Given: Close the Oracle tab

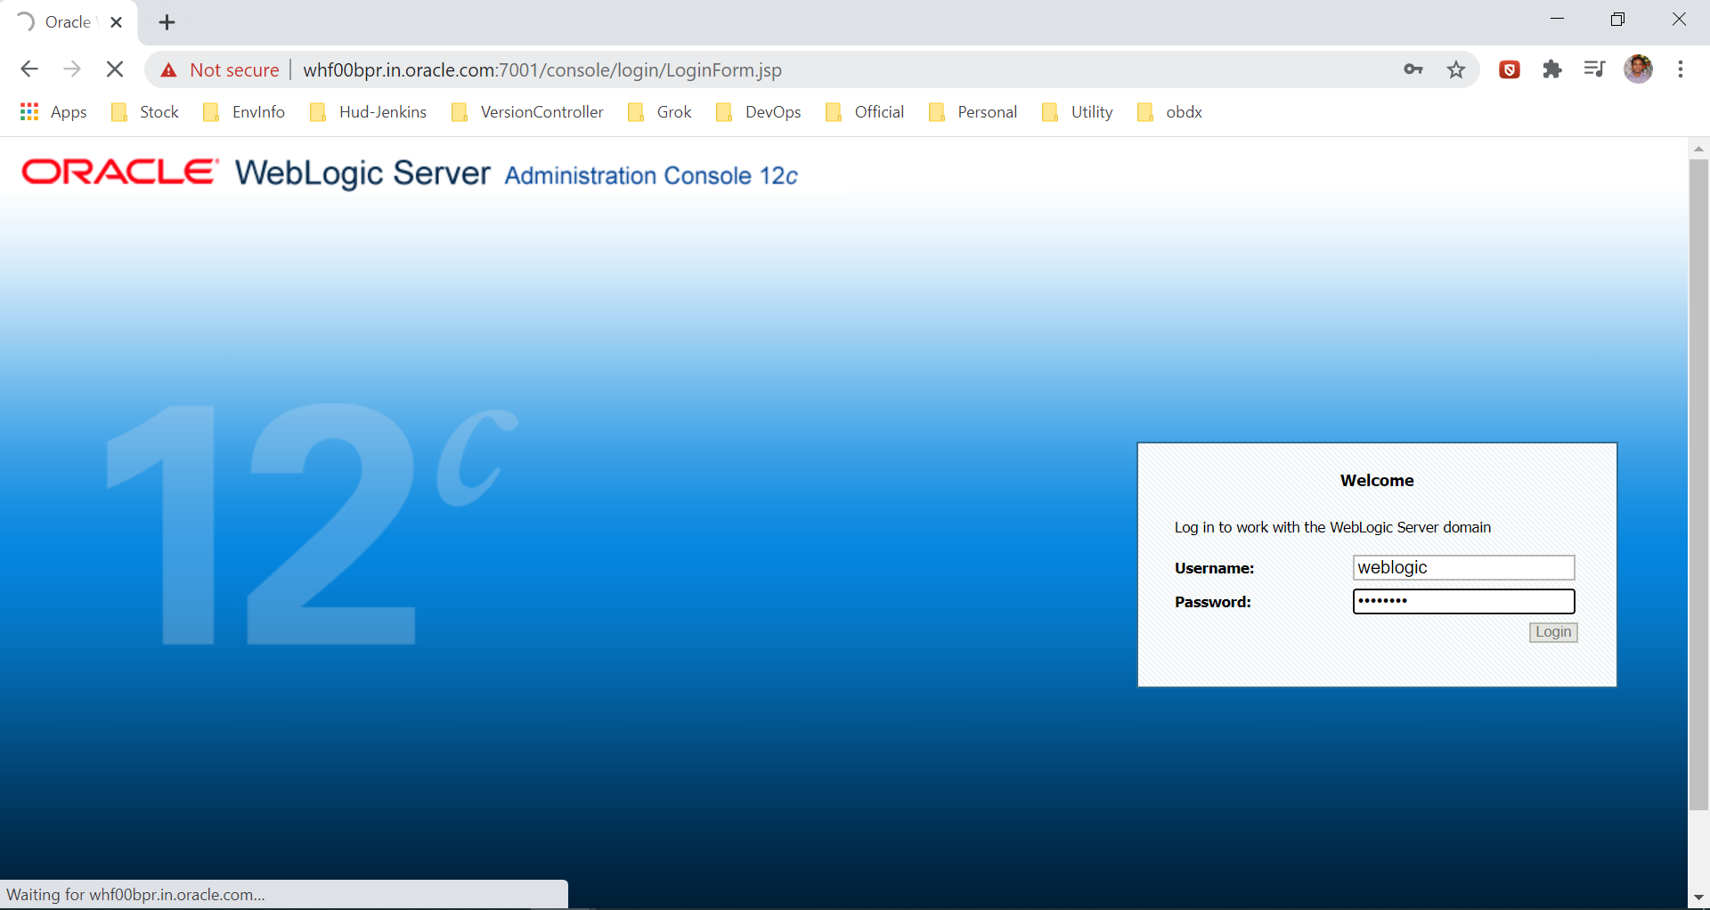Looking at the screenshot, I should point(116,22).
